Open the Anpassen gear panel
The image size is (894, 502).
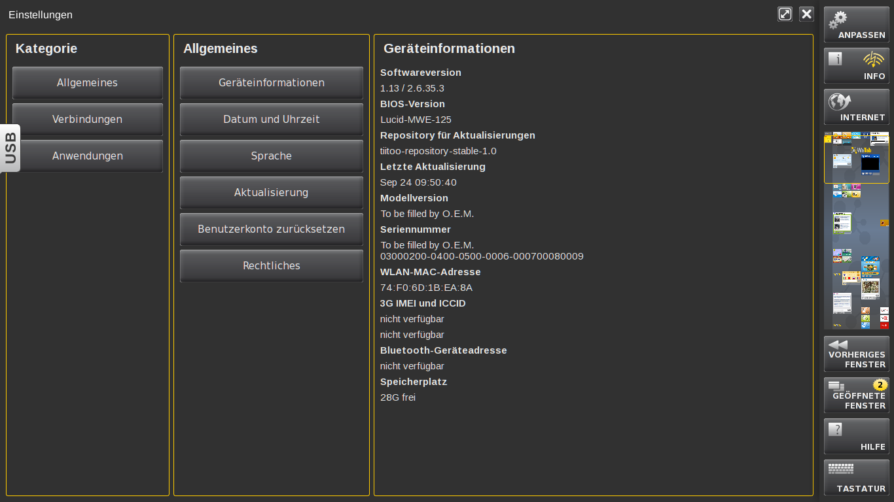856,24
